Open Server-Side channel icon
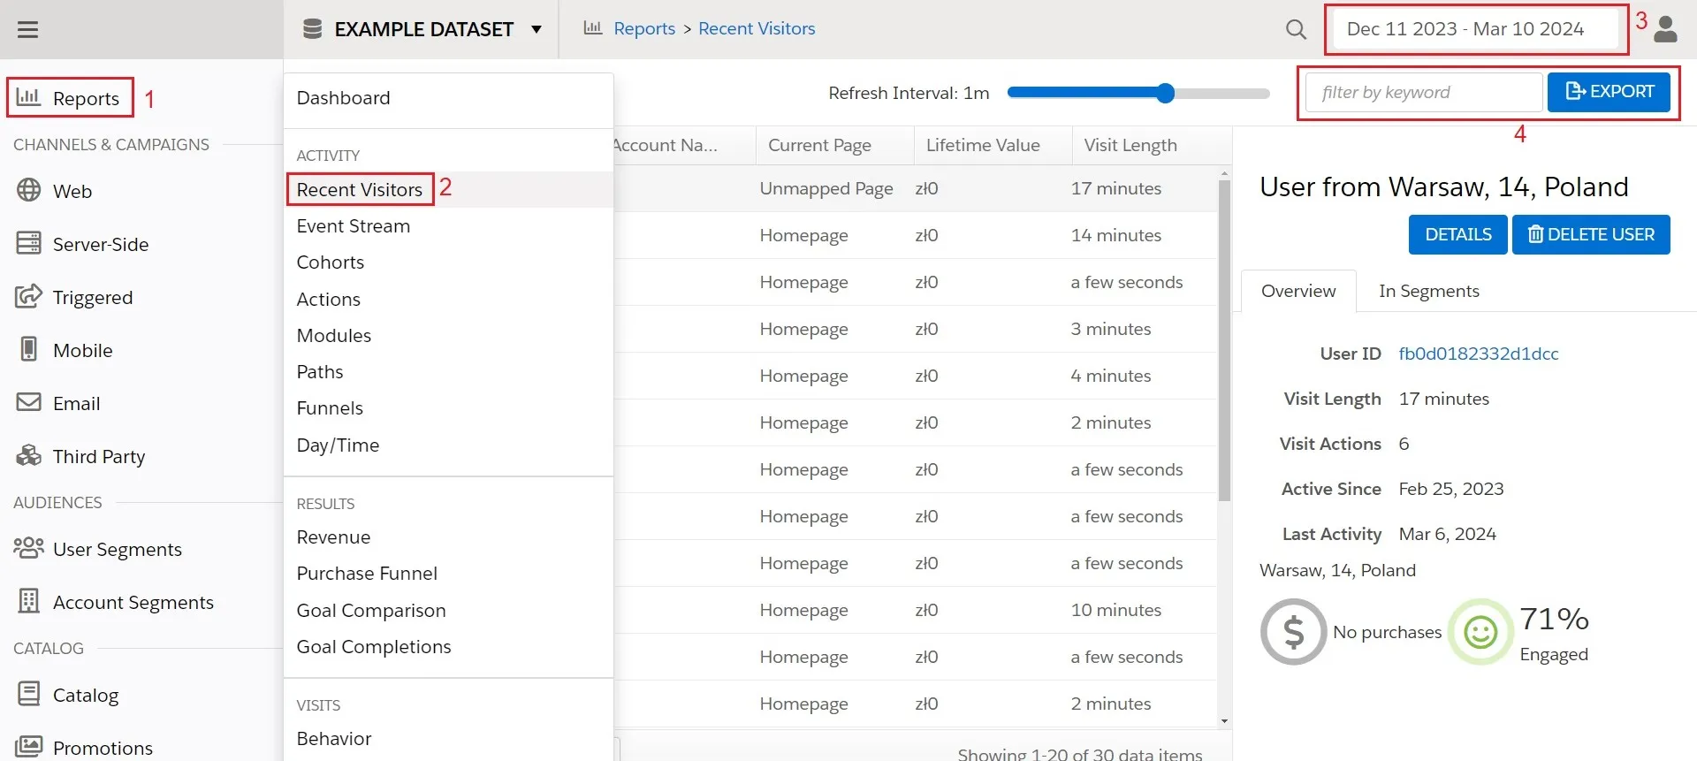The image size is (1697, 761). pos(29,243)
